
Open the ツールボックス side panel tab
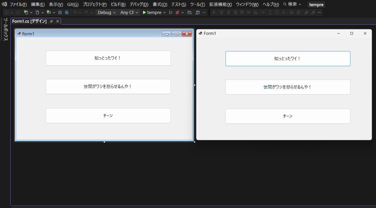(6, 29)
